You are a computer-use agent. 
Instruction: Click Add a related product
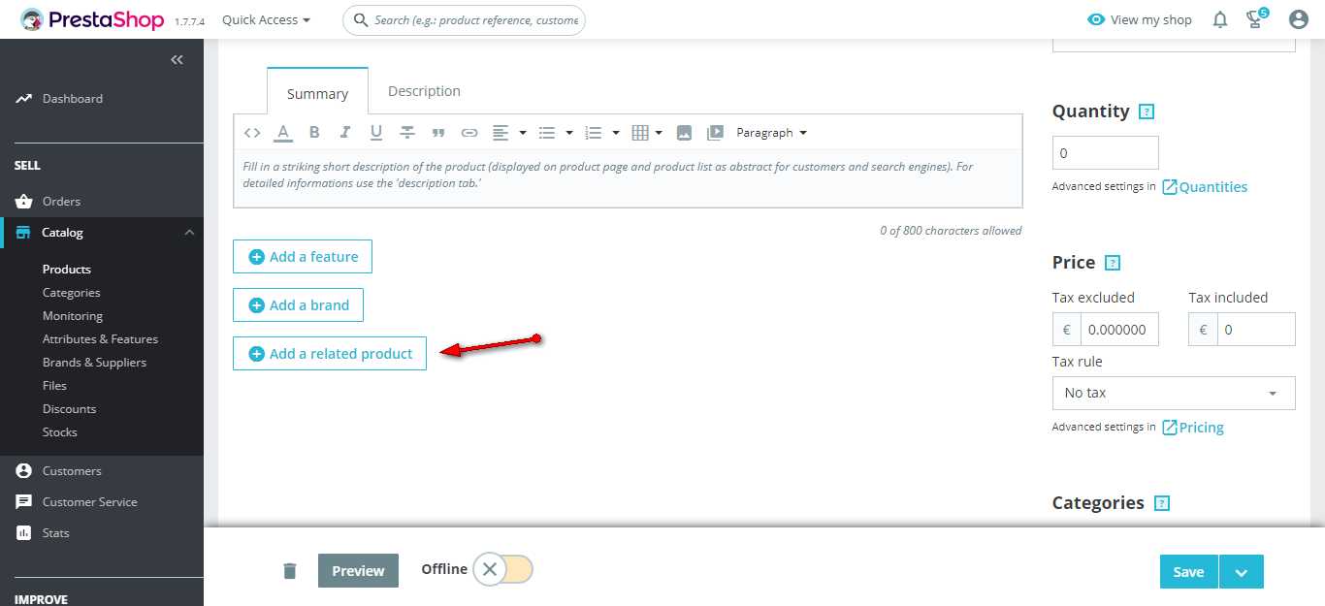[x=330, y=354]
